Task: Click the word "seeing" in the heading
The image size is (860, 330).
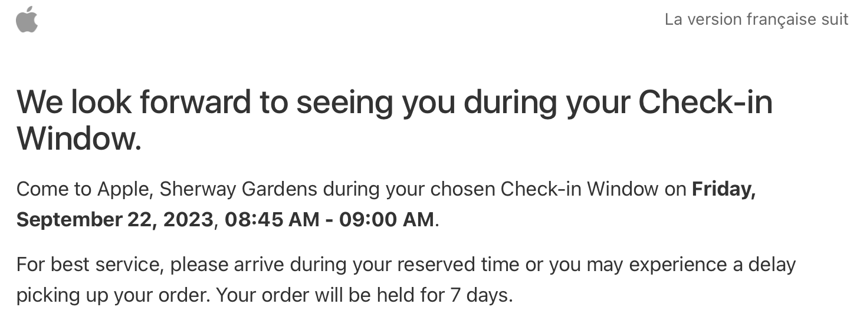Action: pyautogui.click(x=344, y=103)
